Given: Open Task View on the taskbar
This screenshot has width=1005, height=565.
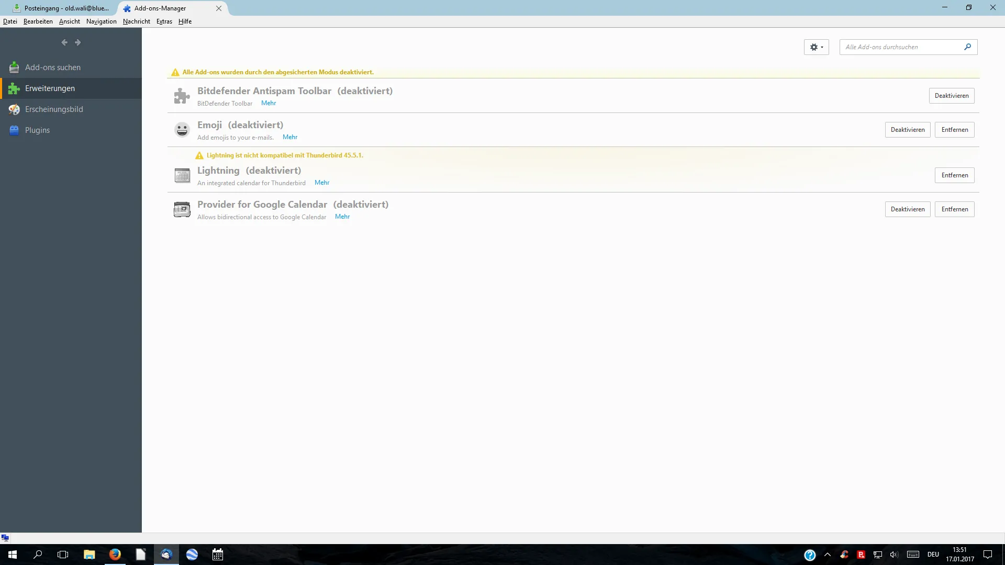Looking at the screenshot, I should click(x=63, y=555).
